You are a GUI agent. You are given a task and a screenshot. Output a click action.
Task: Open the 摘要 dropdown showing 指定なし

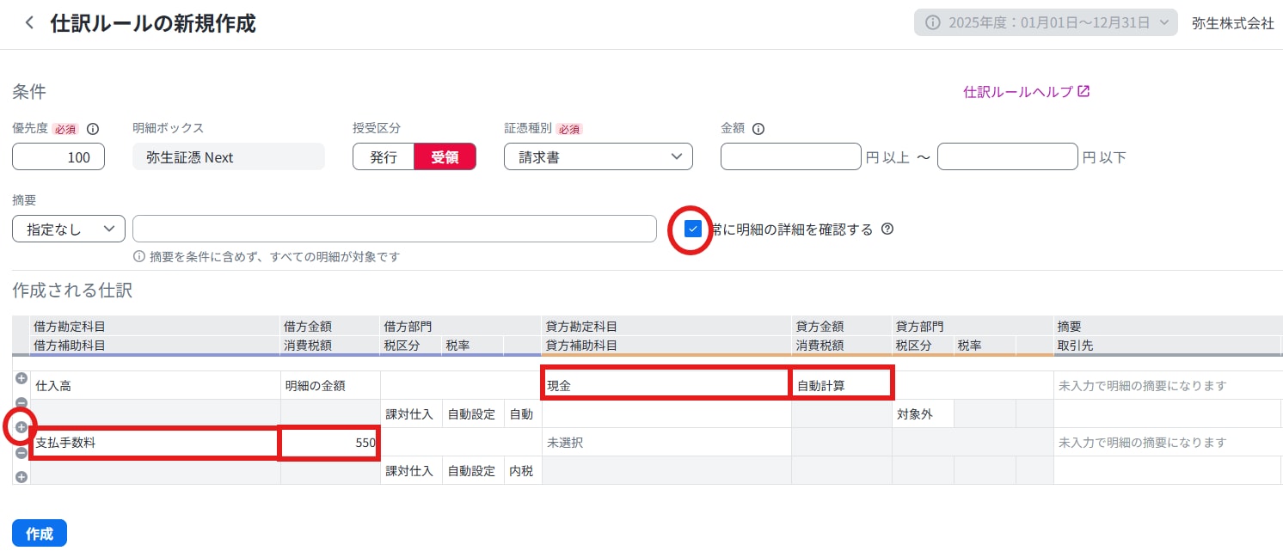pos(69,230)
